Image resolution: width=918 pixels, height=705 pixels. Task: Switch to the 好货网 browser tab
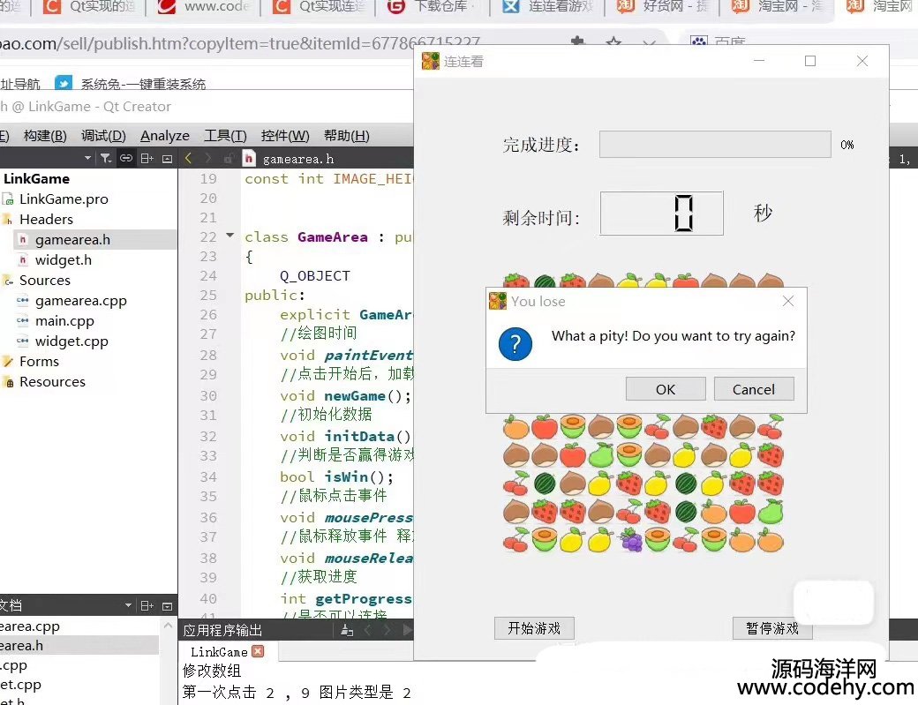pos(663,7)
